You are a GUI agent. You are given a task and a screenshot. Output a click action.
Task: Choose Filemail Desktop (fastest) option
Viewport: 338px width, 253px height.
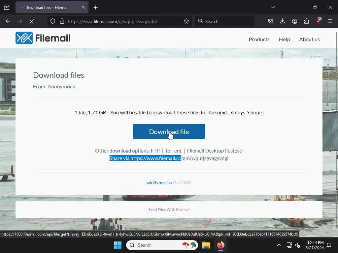tap(215, 151)
